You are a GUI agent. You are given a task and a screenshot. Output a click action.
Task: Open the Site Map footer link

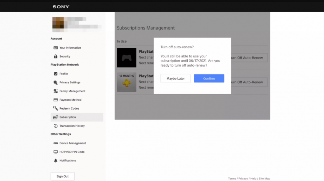tap(264, 178)
